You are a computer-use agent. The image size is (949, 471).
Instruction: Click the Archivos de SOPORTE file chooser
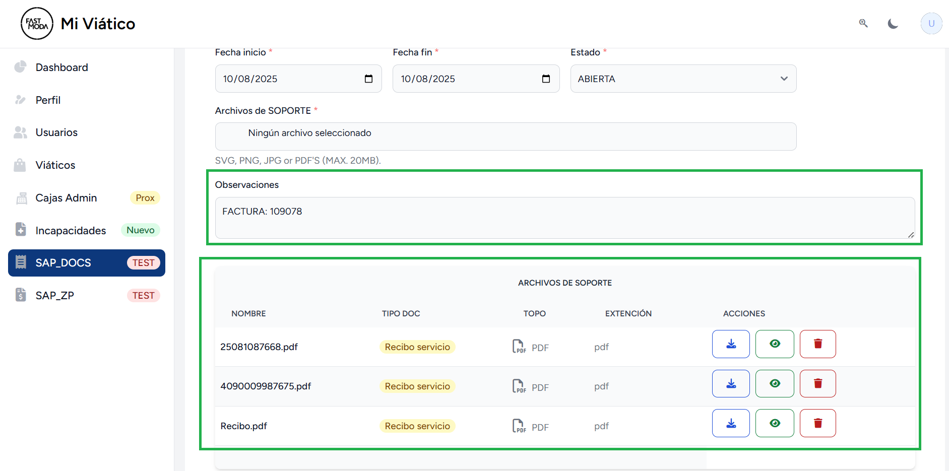click(x=505, y=137)
